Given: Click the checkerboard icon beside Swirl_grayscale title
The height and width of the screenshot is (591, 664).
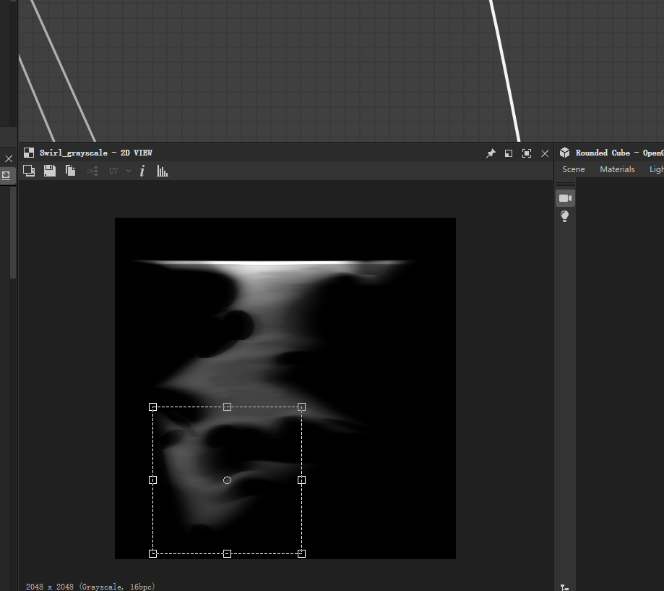Looking at the screenshot, I should click(29, 153).
